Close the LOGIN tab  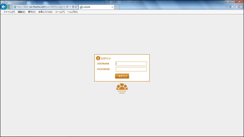click(112, 7)
